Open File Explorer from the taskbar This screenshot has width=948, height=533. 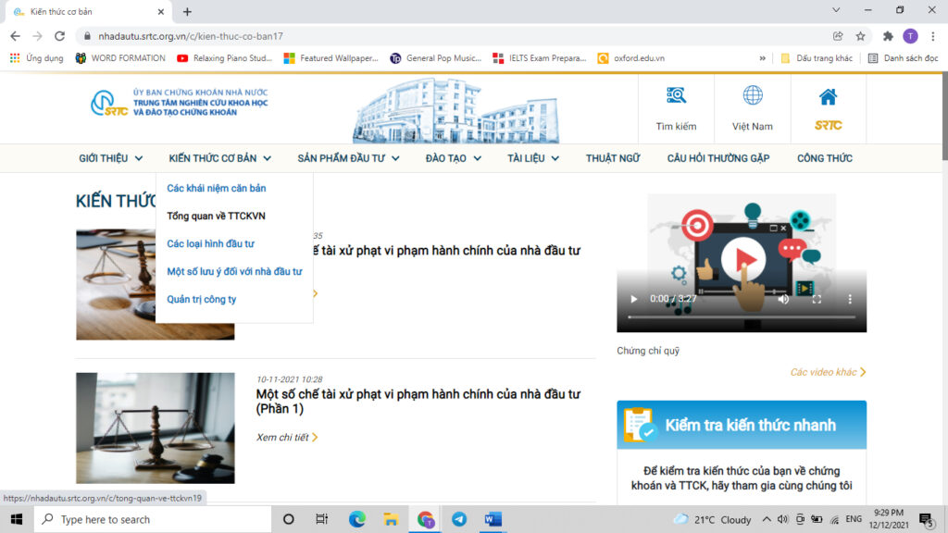point(391,519)
